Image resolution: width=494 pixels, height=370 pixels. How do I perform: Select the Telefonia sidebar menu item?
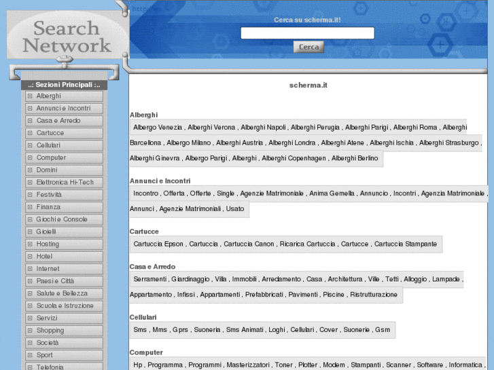pyautogui.click(x=65, y=366)
